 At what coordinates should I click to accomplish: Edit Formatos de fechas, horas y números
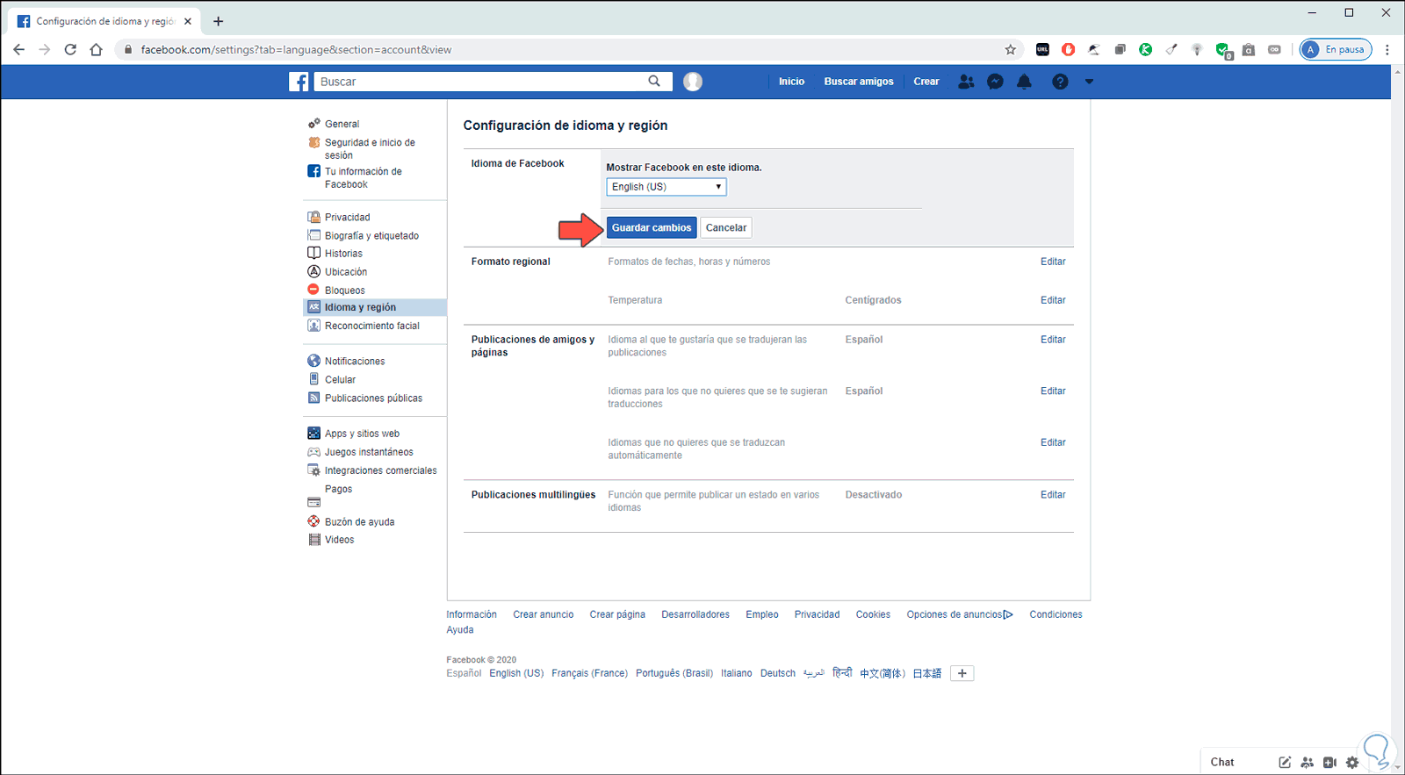pyautogui.click(x=1053, y=262)
